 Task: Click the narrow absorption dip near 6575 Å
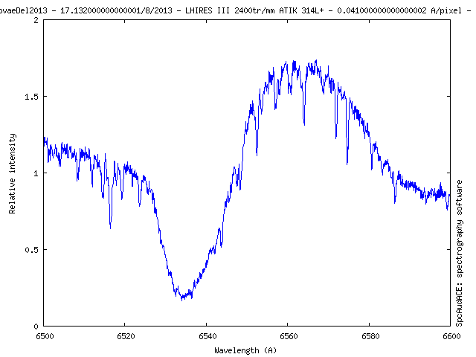[x=347, y=162]
